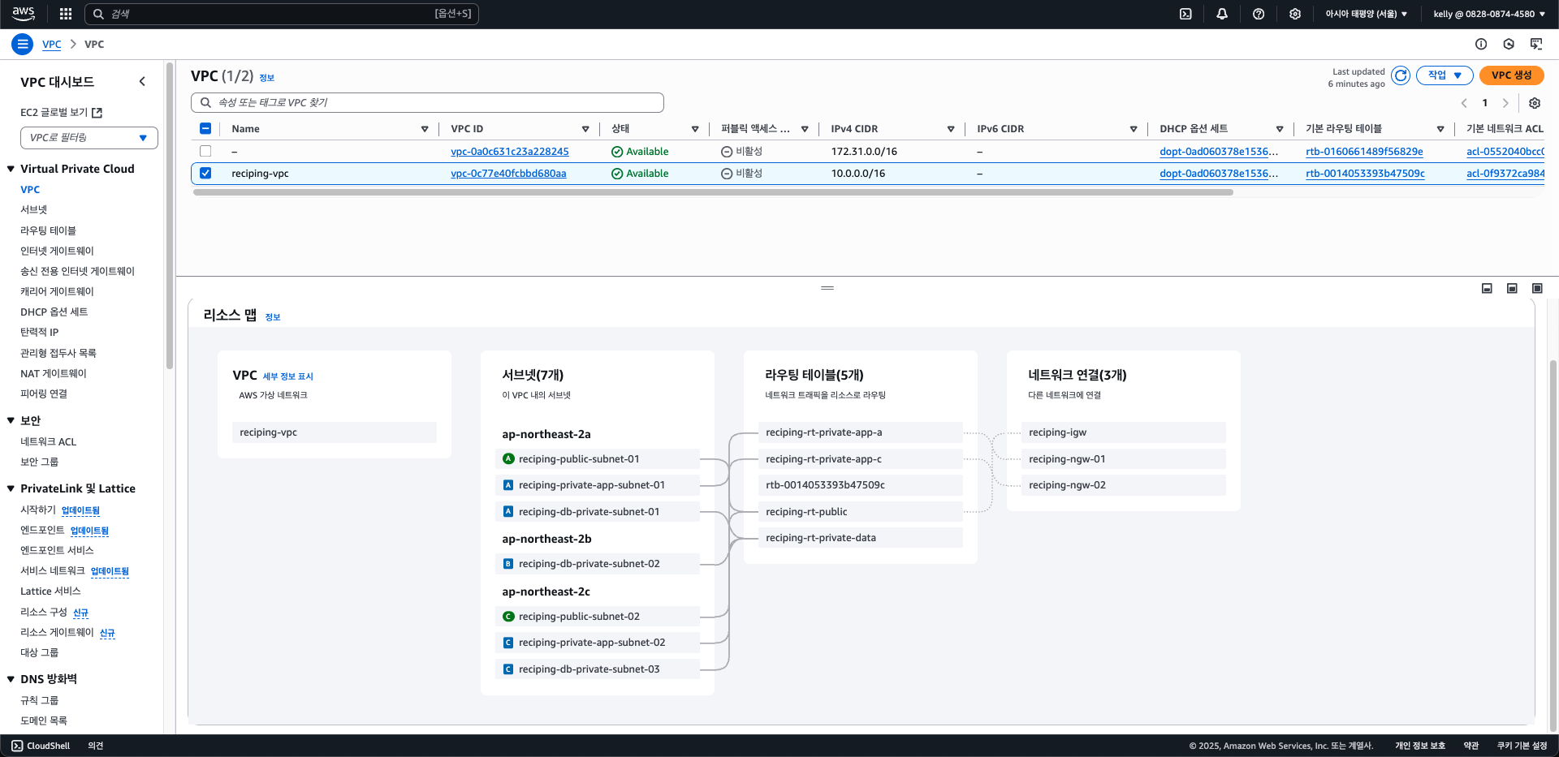Image resolution: width=1559 pixels, height=757 pixels.
Task: Click public subnet-01 availability zone A badge
Action: 508,459
